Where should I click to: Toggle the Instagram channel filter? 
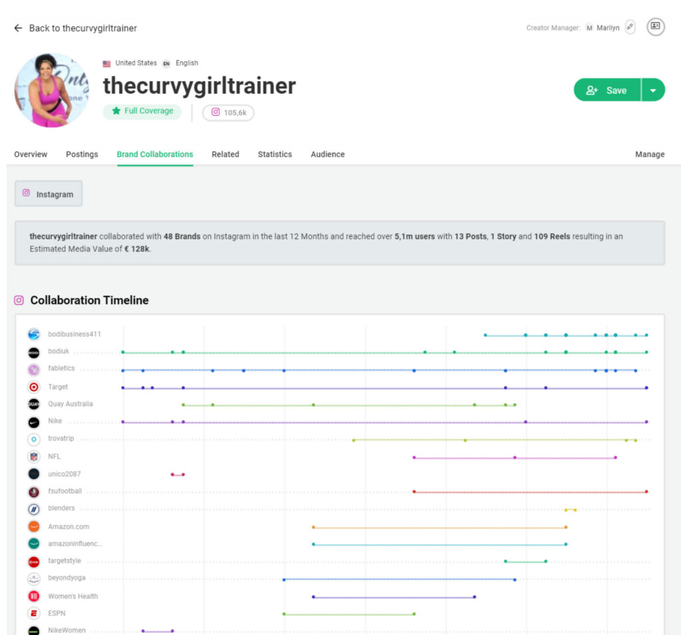point(48,193)
